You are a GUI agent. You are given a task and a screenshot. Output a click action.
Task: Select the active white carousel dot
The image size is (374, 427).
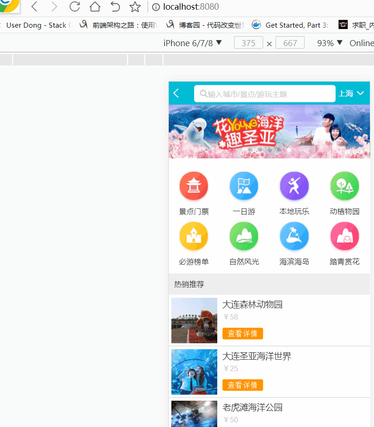(x=289, y=149)
